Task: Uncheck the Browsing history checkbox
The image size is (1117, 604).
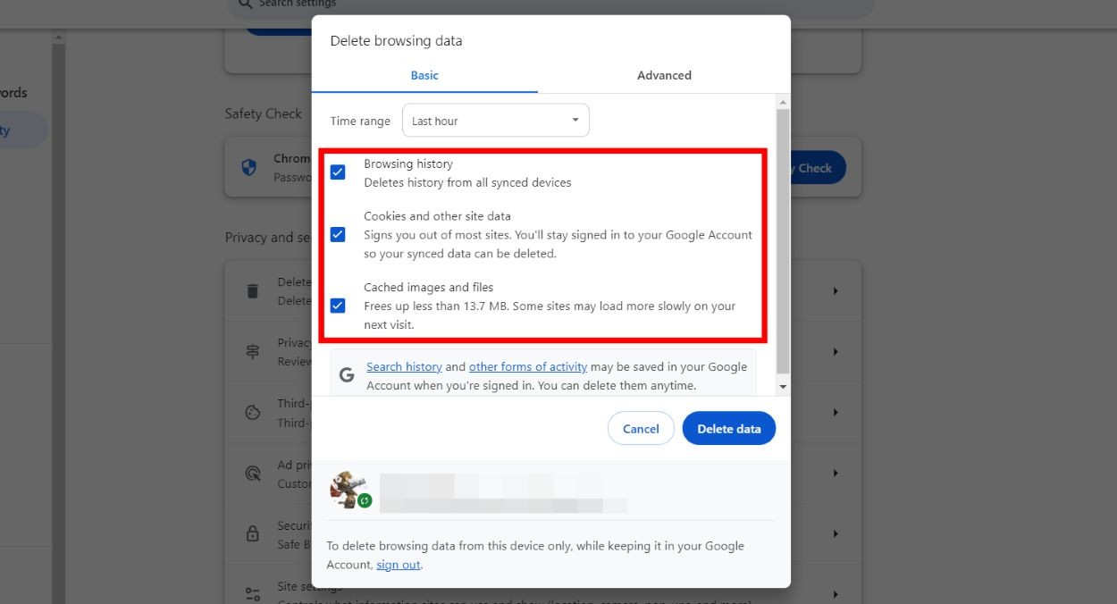Action: pos(338,172)
